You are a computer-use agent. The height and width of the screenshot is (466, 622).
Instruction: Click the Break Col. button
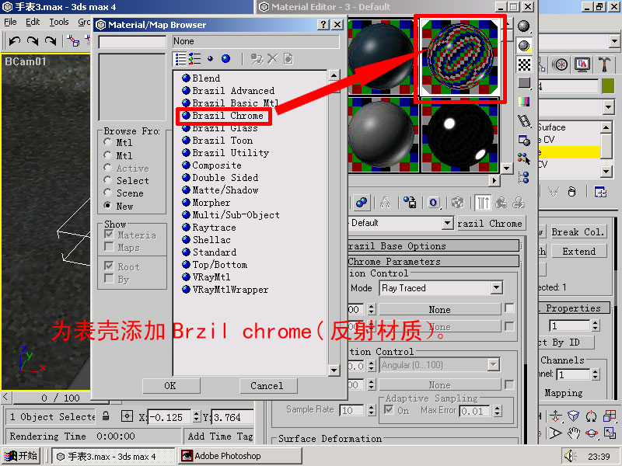578,231
